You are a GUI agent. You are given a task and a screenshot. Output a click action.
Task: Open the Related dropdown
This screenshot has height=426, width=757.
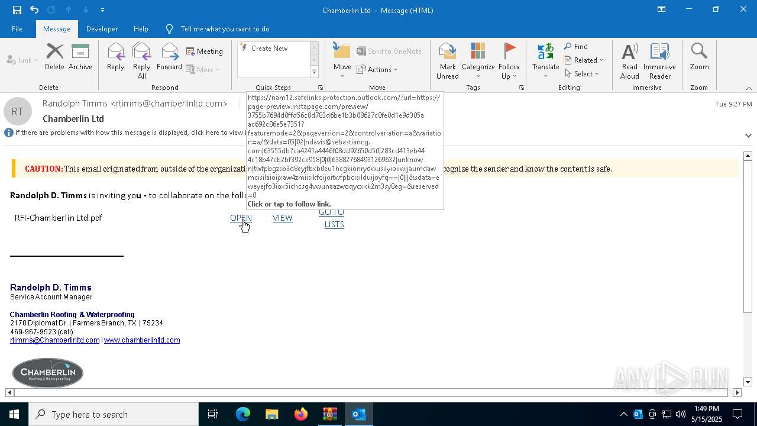[584, 60]
